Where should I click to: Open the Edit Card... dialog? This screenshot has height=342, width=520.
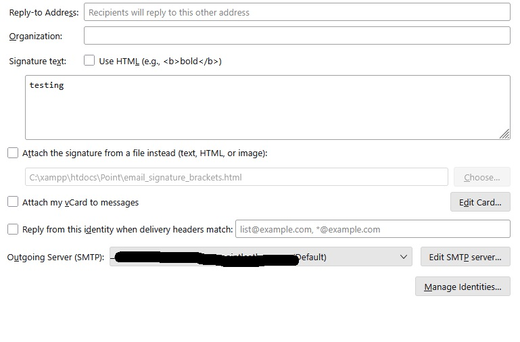[480, 202]
